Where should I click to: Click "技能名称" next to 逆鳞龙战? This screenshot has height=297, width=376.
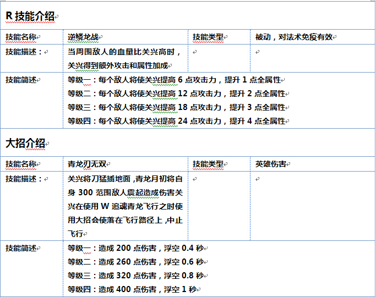[21, 37]
